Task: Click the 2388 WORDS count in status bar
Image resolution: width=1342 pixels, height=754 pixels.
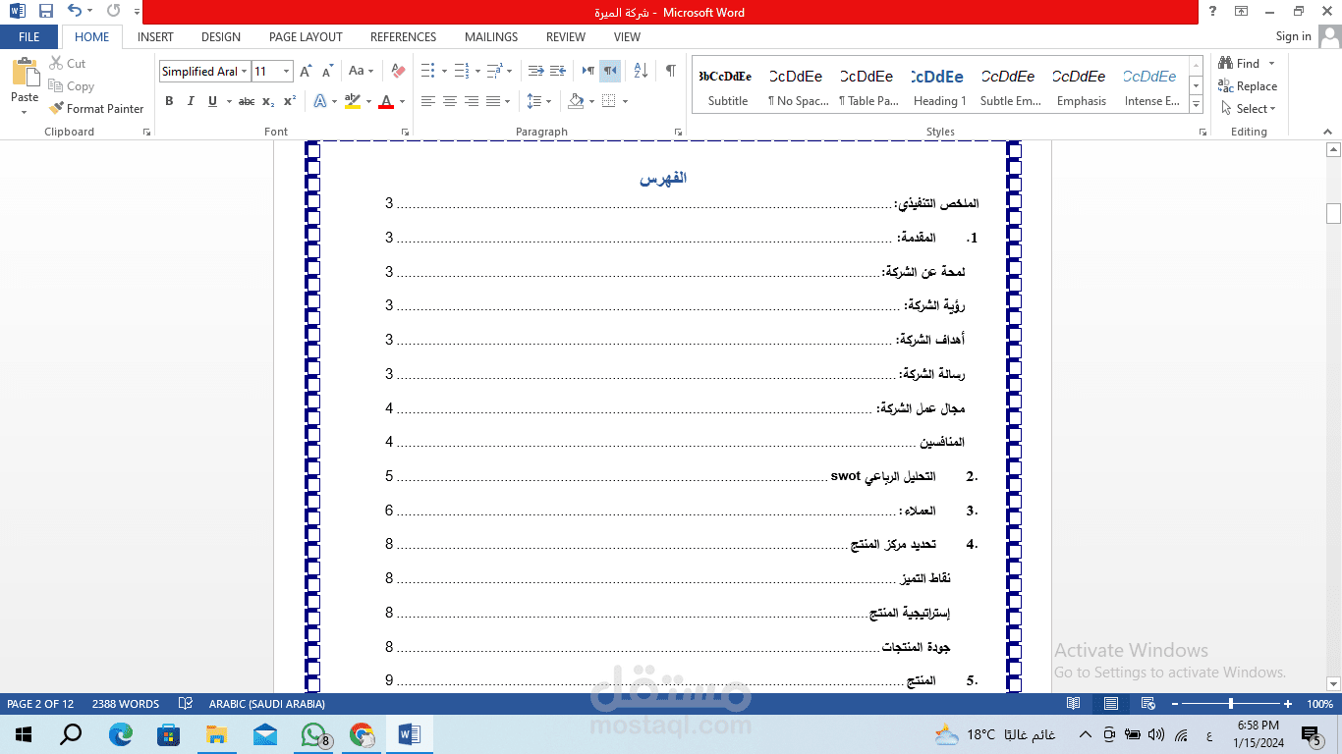Action: tap(126, 704)
